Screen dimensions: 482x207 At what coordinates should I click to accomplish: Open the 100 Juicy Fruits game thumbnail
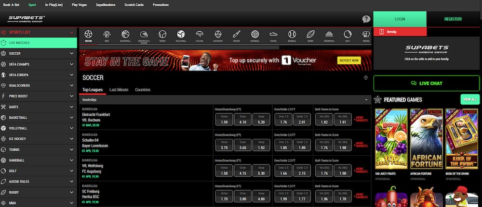tap(391, 139)
